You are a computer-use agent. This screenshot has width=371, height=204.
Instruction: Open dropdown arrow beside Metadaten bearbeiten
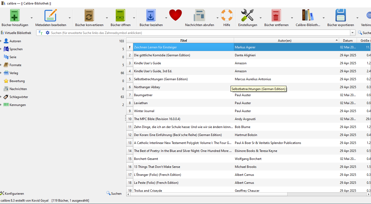(x=70, y=18)
